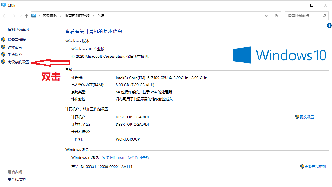Click the search magnifier icon

click(324, 16)
